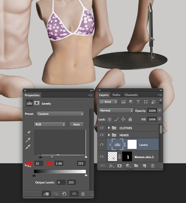This screenshot has width=186, height=203.
Task: Toggle clipping adjustment to layer below
Action: click(45, 194)
